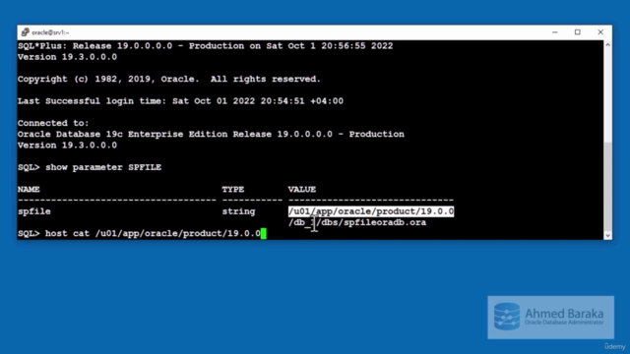Click the highlighted /u01/app/oracle/product/19.0.0 value
630x354 pixels.
coord(371,211)
